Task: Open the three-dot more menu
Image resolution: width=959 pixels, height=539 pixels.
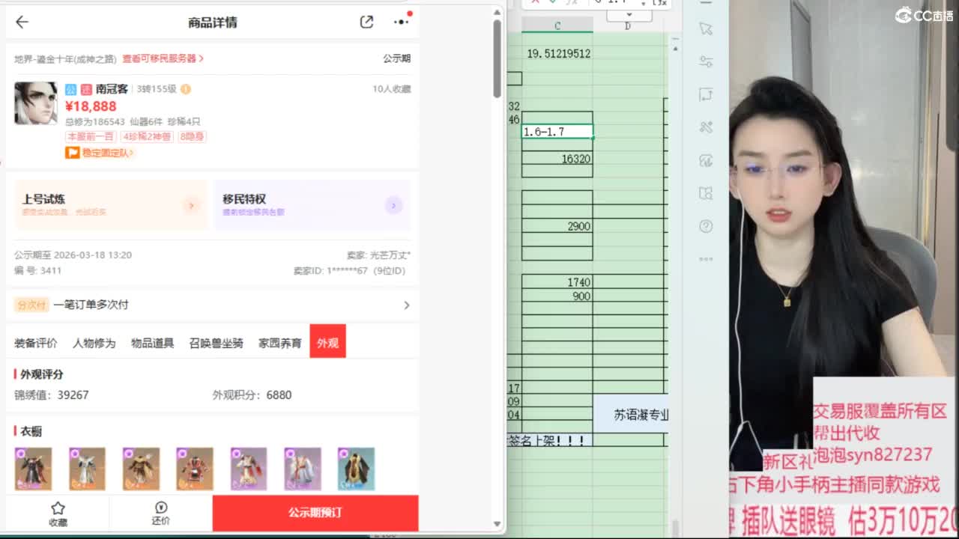Action: tap(402, 22)
